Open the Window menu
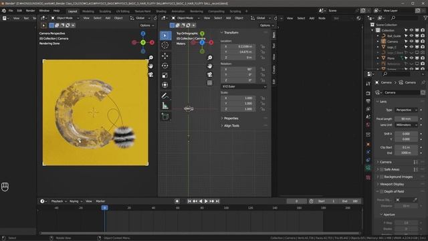Screen dimensions: 428x241 pyautogui.click(x=44, y=11)
